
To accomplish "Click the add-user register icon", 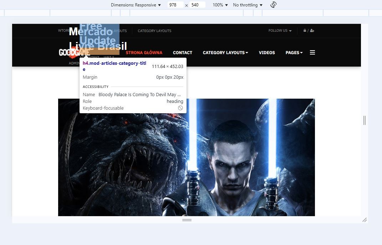I will [x=312, y=31].
